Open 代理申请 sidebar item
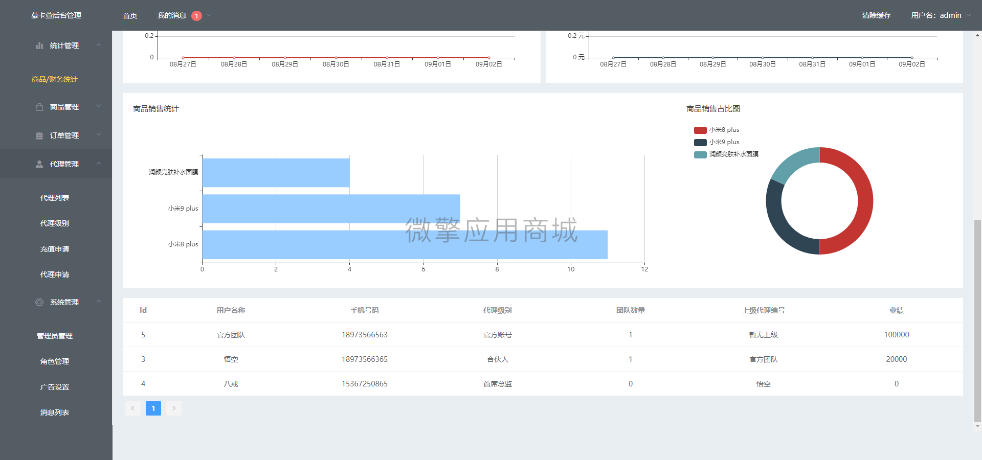Viewport: 982px width, 460px height. click(x=55, y=274)
